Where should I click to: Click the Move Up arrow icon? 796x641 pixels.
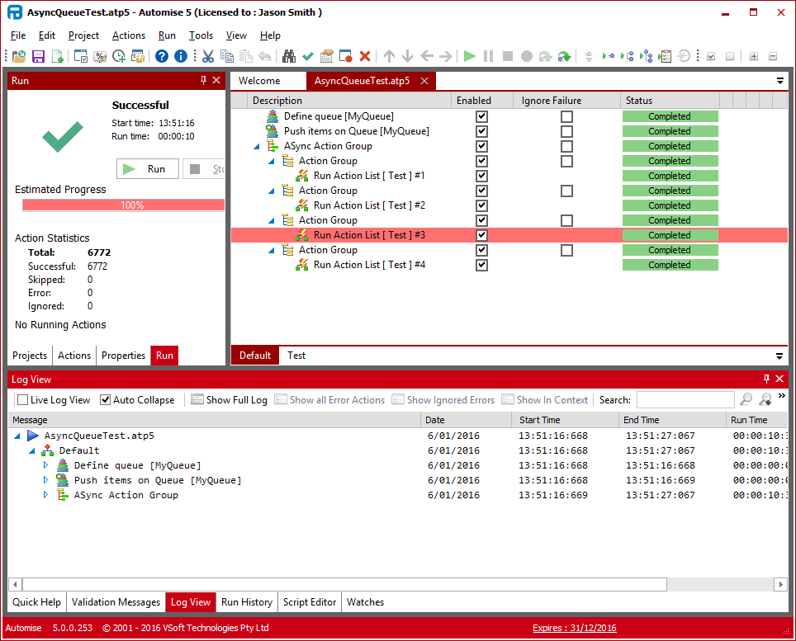coord(390,56)
